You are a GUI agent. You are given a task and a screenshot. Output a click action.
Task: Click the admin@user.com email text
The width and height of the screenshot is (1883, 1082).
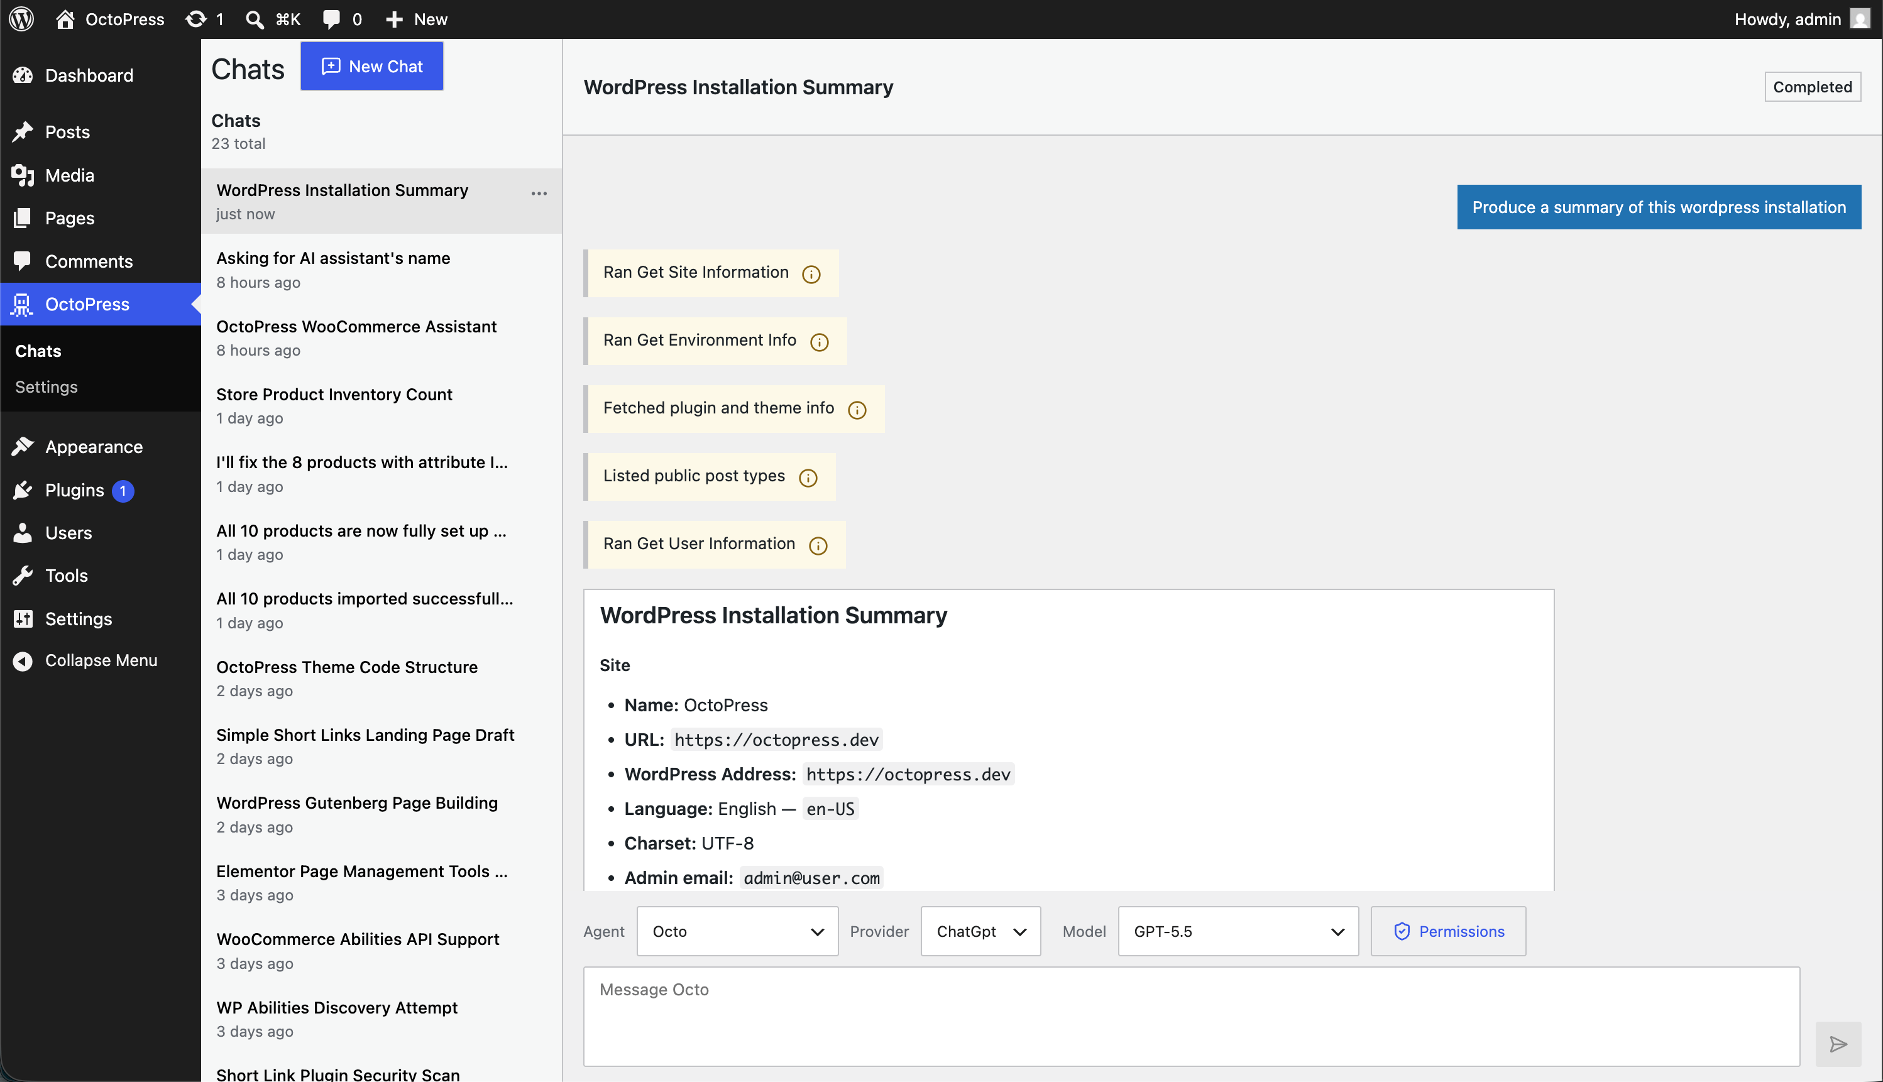coord(811,878)
